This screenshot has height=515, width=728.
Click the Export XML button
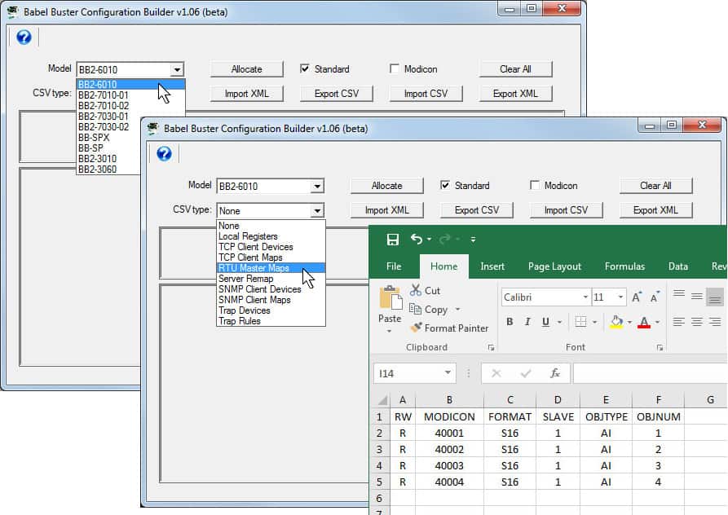(x=655, y=210)
